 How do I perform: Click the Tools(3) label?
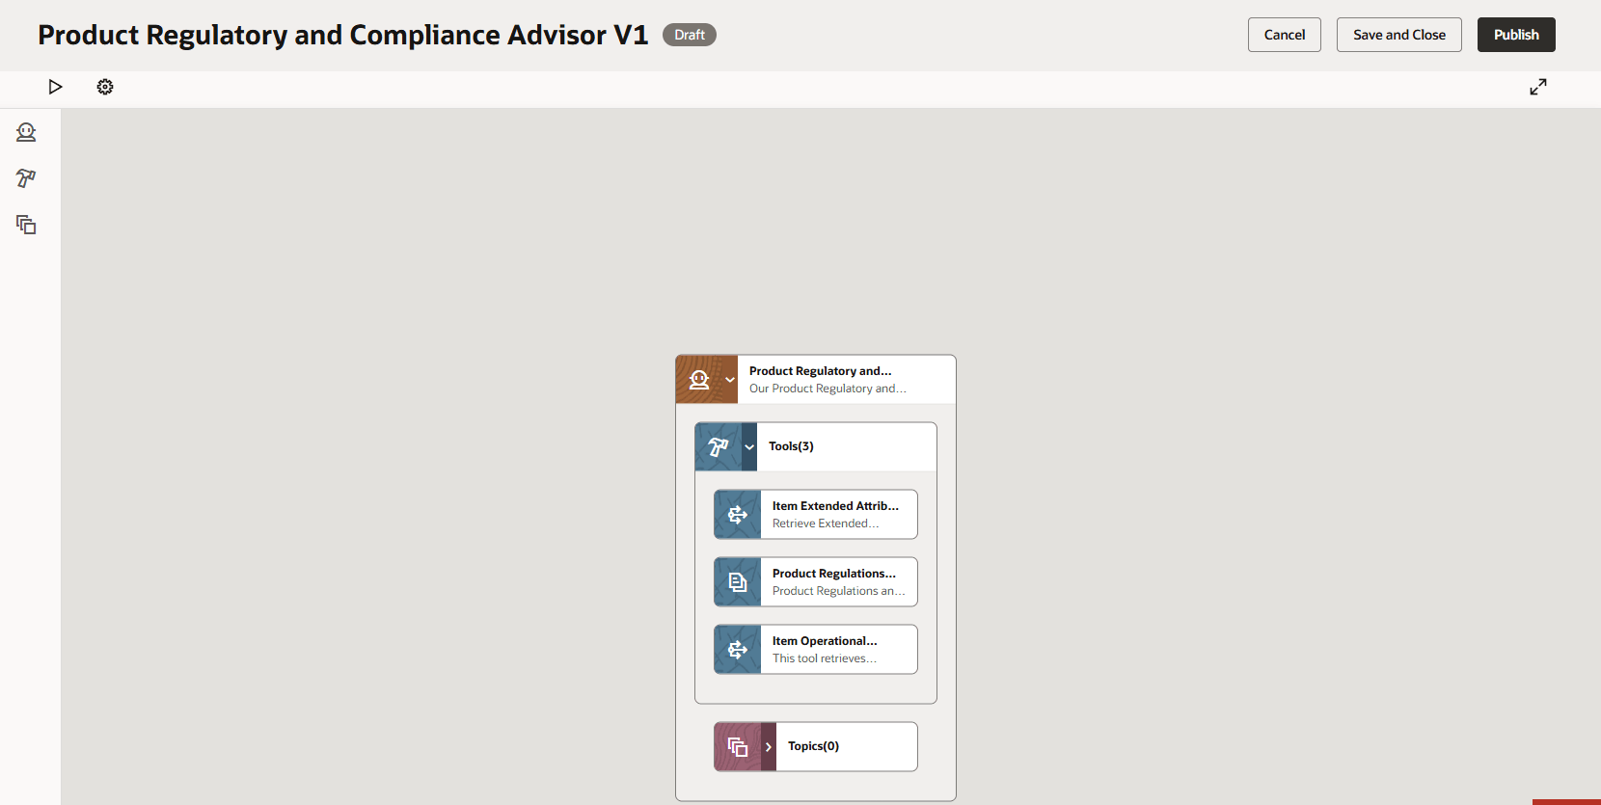tap(791, 446)
